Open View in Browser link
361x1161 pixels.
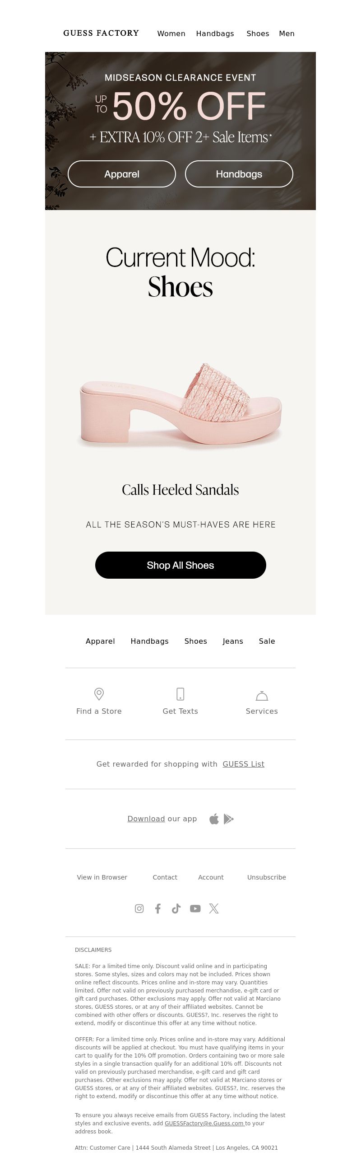tap(102, 877)
